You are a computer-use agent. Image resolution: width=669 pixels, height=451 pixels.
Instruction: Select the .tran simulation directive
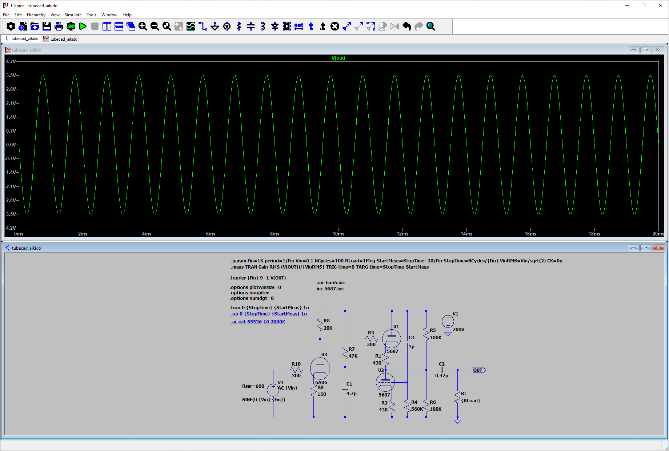click(269, 307)
